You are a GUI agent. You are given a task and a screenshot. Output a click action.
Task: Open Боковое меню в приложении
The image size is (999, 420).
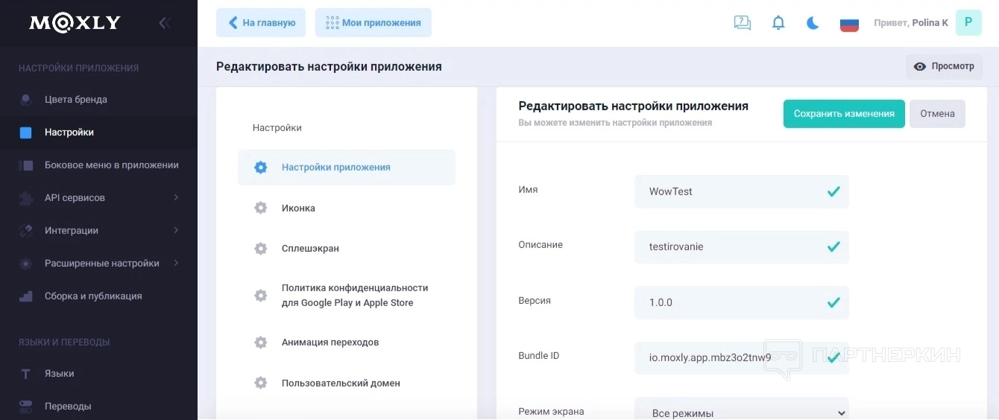tap(98, 165)
